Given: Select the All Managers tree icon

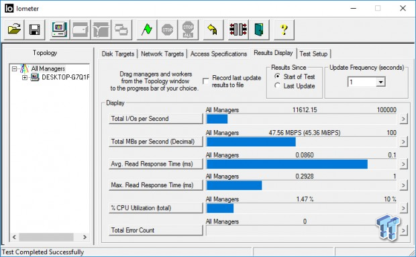Looking at the screenshot, I should (x=24, y=68).
